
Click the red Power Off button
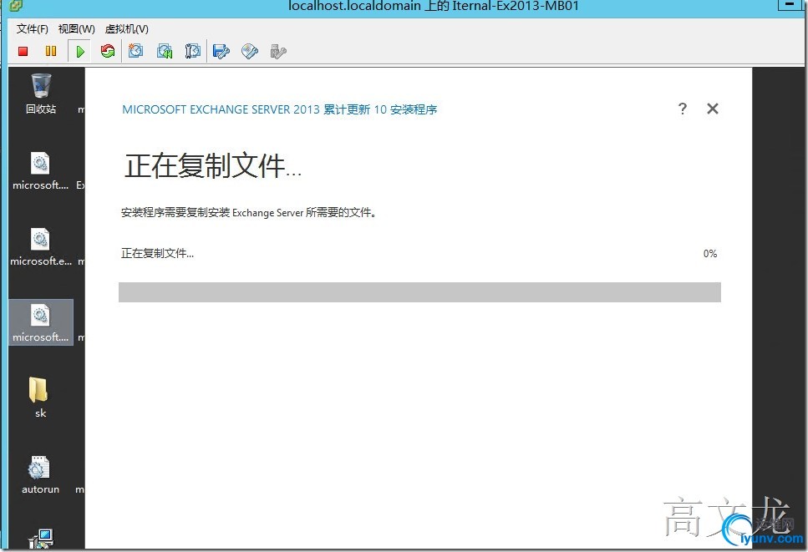(x=23, y=51)
